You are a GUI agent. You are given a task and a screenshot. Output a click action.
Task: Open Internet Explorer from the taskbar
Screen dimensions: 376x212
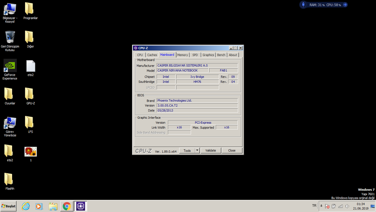coord(25,206)
